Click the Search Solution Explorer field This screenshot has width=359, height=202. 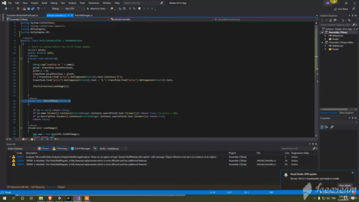pyautogui.click(x=335, y=25)
